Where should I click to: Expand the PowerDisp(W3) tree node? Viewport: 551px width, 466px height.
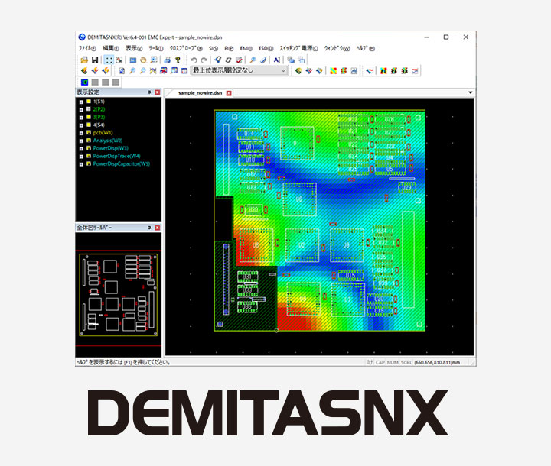(x=81, y=149)
